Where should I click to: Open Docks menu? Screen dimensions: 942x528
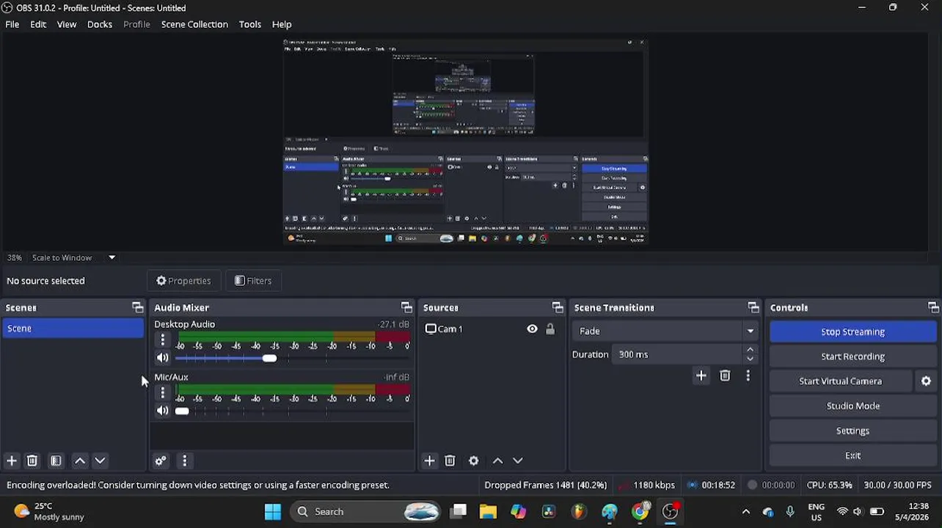(x=100, y=24)
